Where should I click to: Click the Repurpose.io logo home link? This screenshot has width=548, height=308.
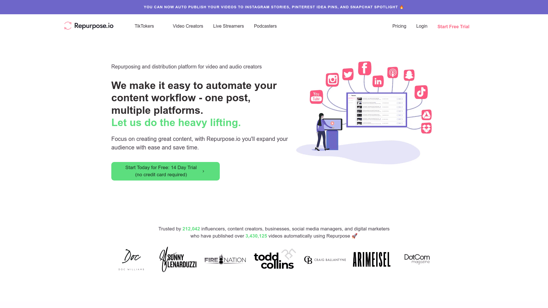89,26
